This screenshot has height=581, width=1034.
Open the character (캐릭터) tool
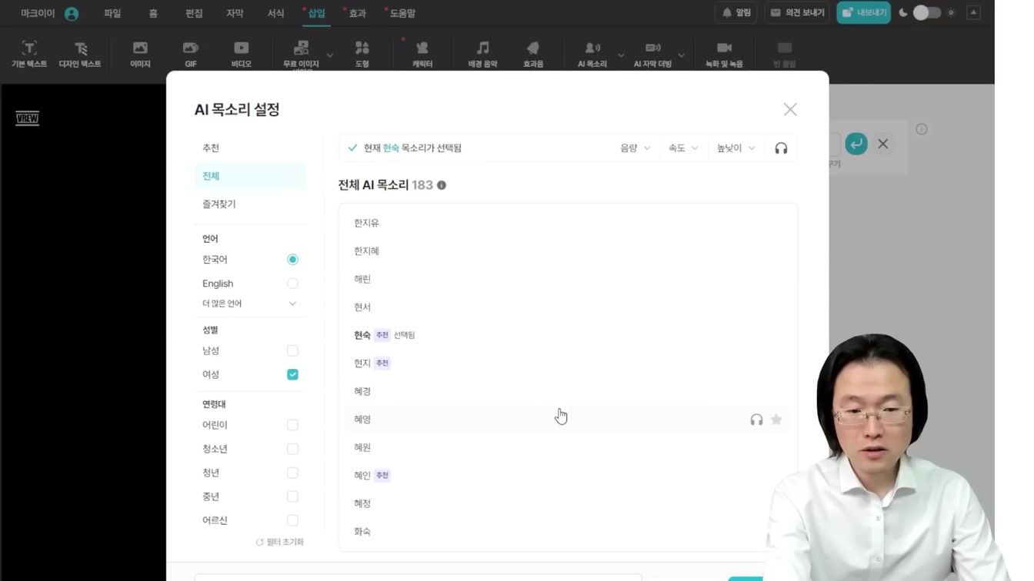point(422,54)
